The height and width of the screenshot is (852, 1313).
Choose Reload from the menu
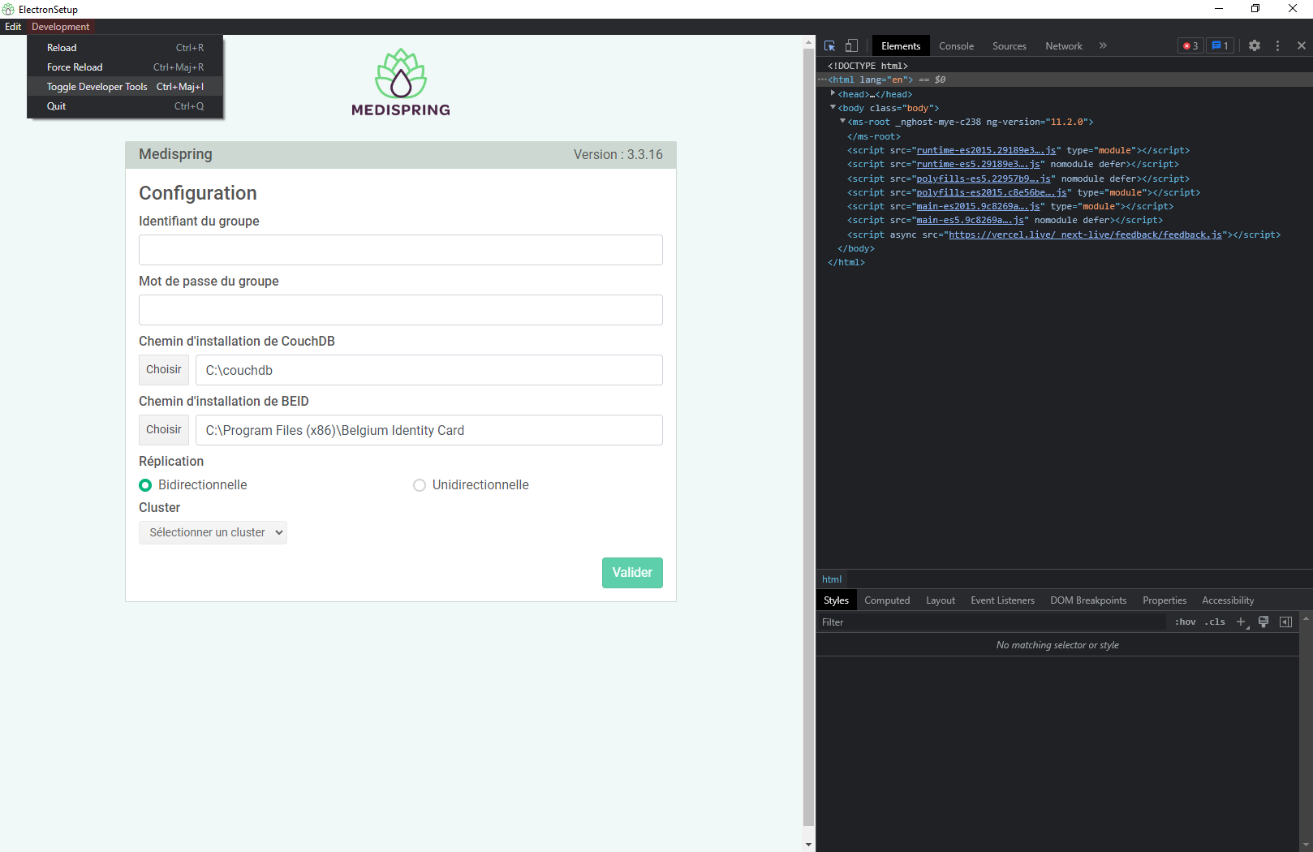pos(125,48)
